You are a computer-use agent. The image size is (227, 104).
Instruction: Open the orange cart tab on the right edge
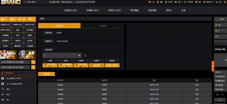213,66
